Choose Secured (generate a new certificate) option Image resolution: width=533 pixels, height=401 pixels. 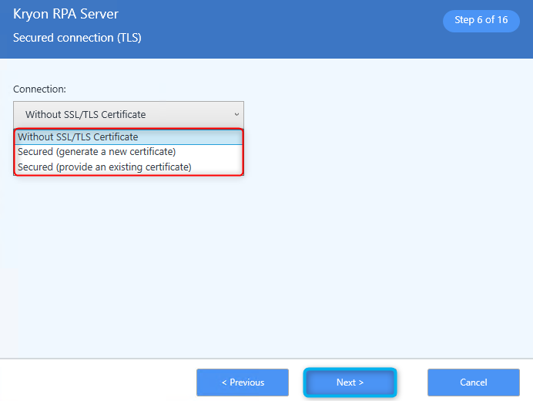[x=129, y=152]
